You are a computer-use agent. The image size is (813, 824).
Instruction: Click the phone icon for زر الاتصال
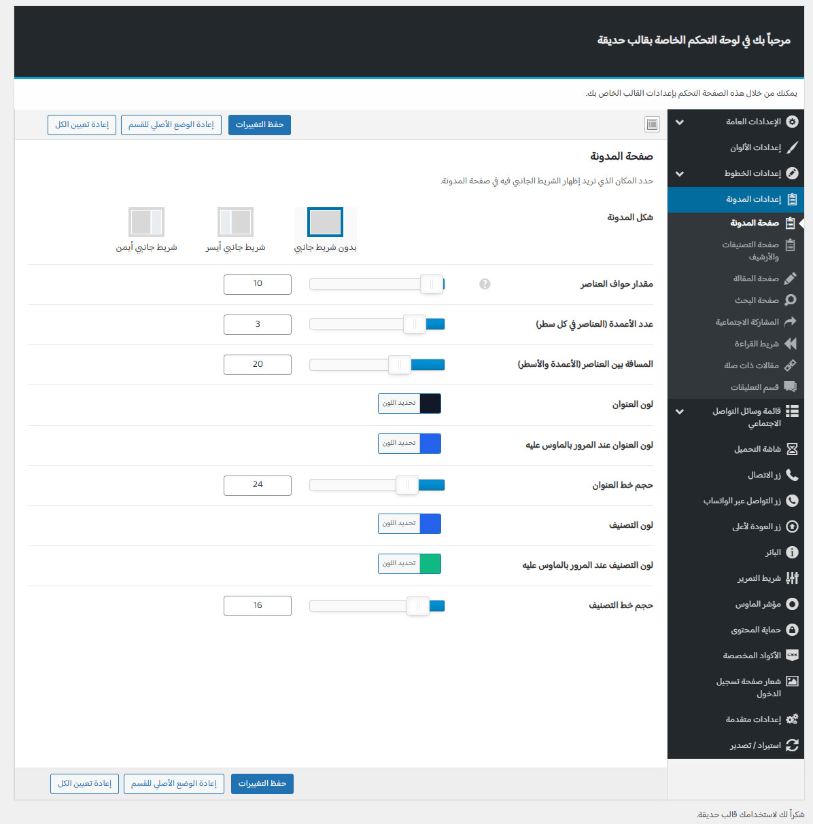pyautogui.click(x=792, y=475)
